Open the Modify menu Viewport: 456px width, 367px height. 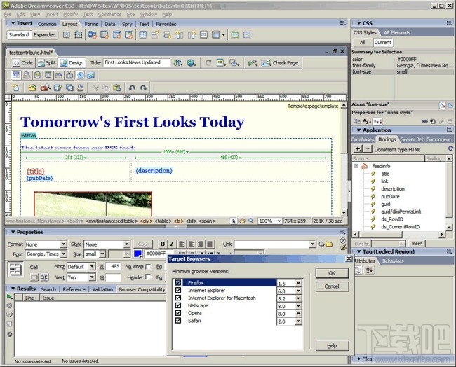pos(70,14)
